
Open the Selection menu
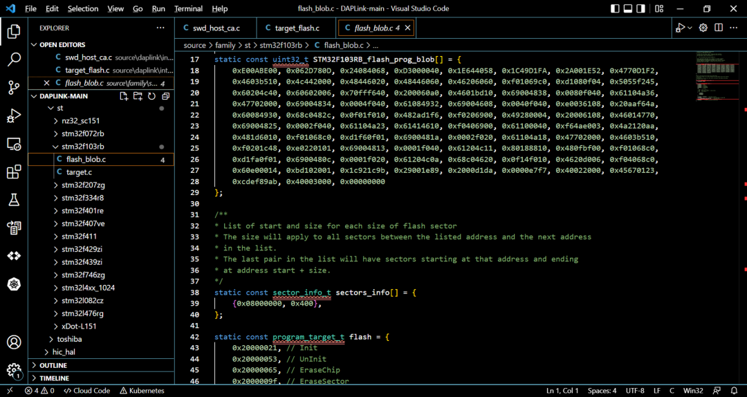[84, 8]
